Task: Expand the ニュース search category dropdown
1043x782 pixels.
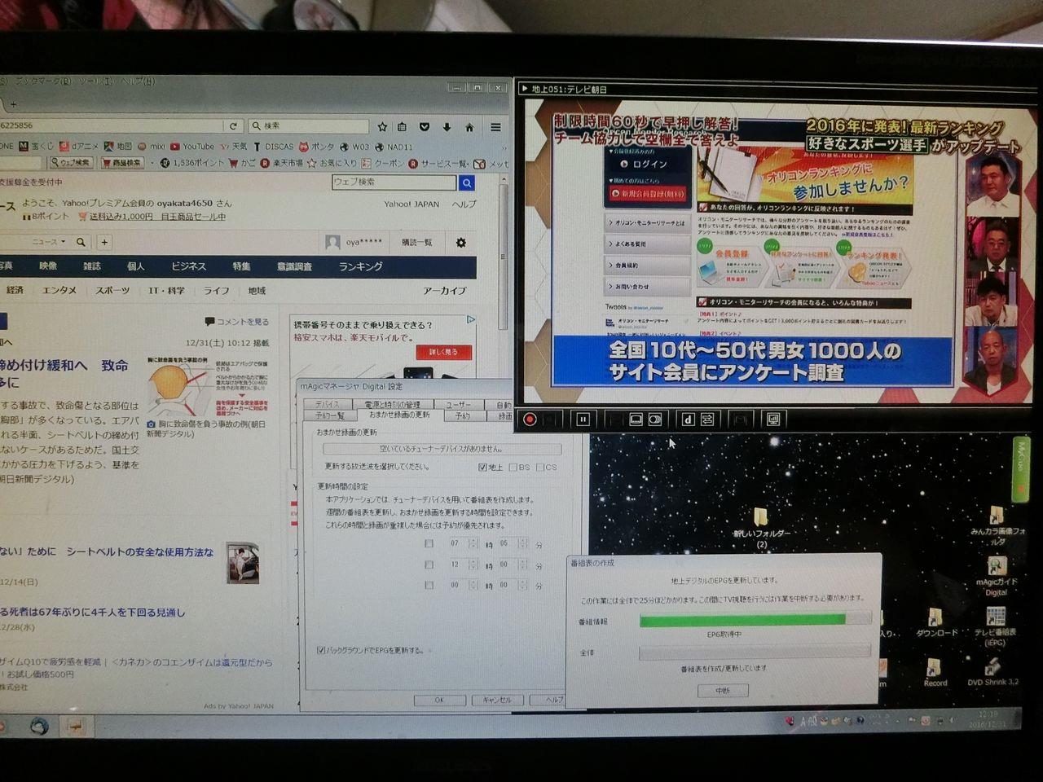Action: point(49,242)
